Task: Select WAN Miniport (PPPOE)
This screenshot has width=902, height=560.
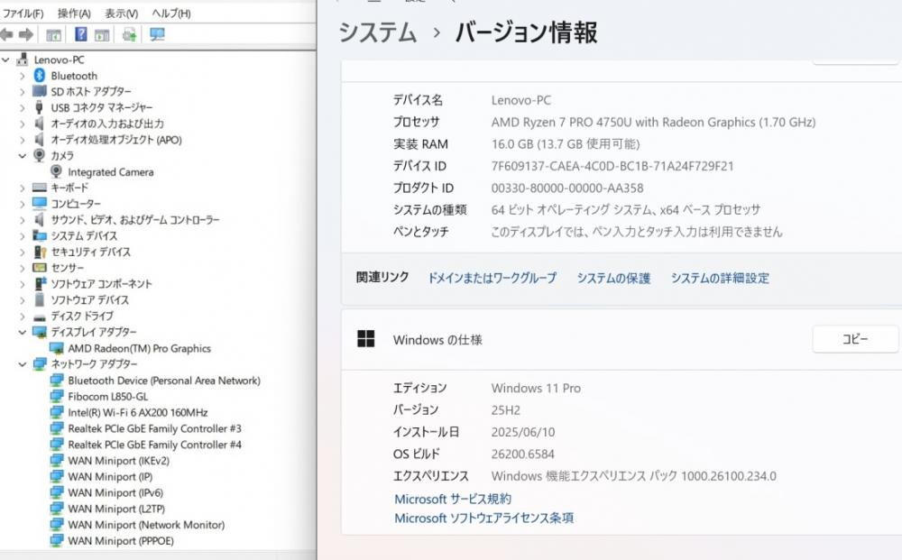Action: click(121, 541)
